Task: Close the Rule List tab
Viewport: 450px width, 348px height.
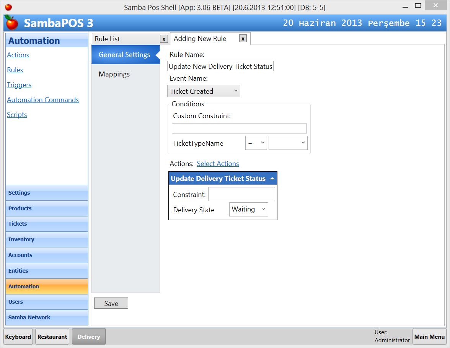Action: point(164,39)
